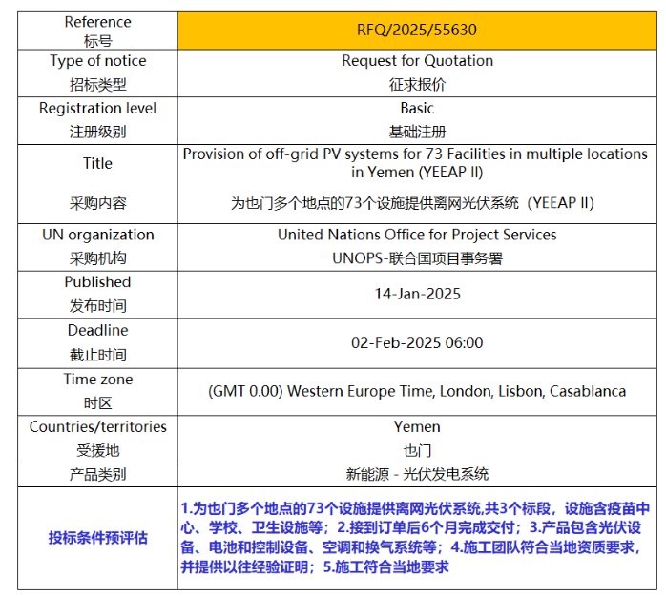Select the Request for Quotation text
This screenshot has height=597, width=666.
[x=417, y=61]
